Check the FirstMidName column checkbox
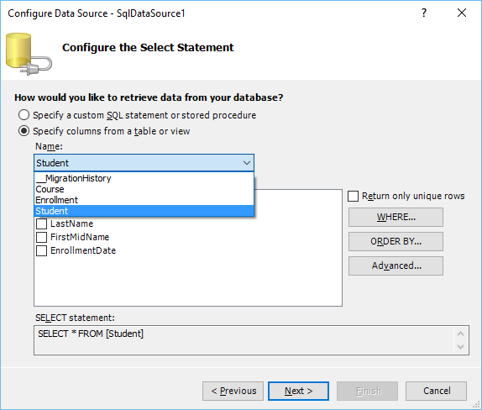This screenshot has height=410, width=482. tap(41, 237)
